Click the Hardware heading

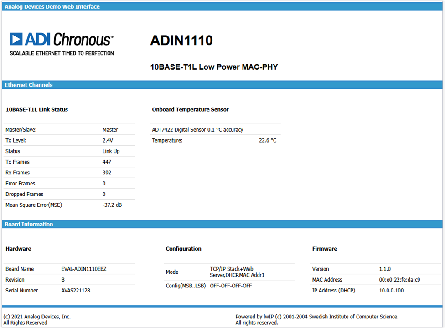pyautogui.click(x=18, y=249)
